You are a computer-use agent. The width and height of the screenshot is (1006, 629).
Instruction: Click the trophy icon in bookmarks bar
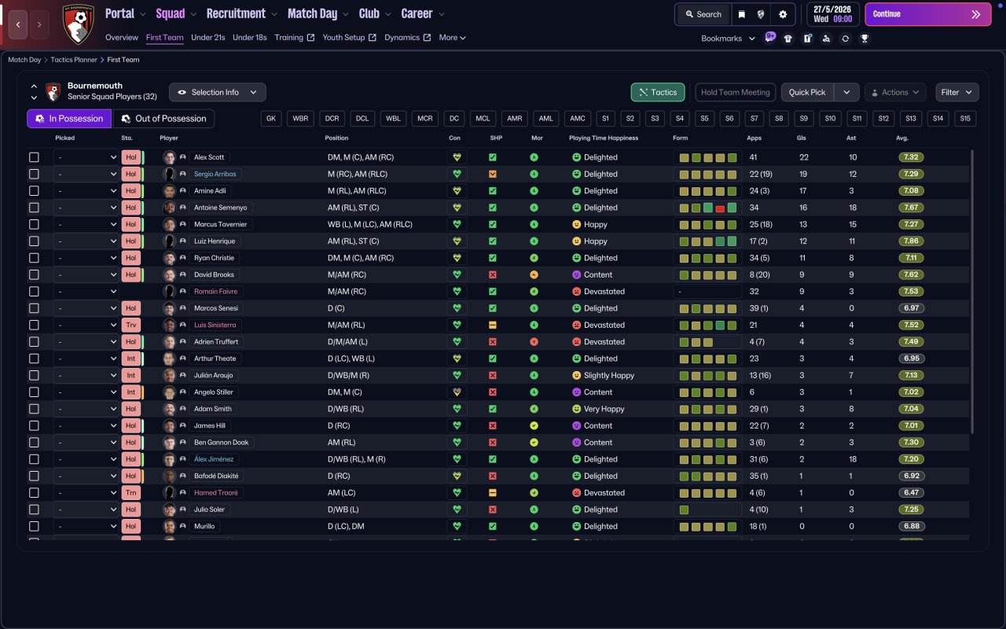(x=865, y=39)
